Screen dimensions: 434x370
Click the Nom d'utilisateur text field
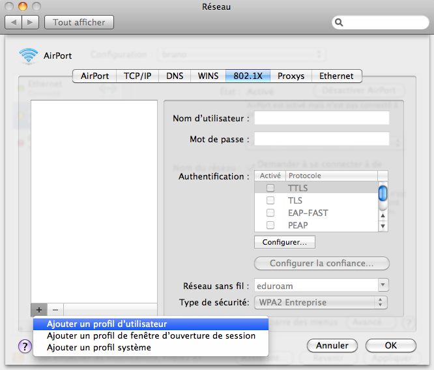pos(321,118)
